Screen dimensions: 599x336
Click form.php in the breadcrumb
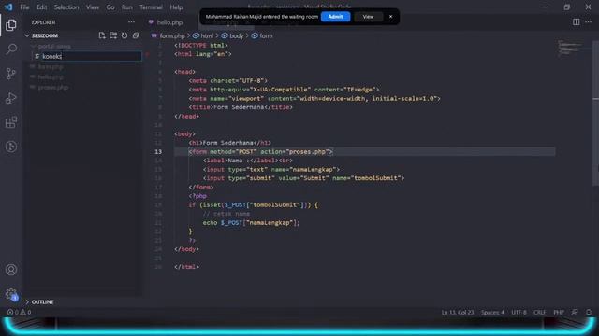(x=172, y=35)
